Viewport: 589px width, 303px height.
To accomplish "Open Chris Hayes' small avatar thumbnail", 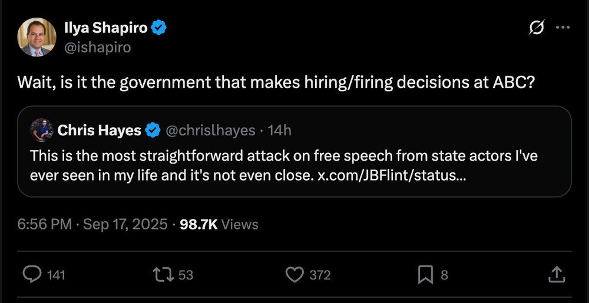I will pyautogui.click(x=42, y=130).
